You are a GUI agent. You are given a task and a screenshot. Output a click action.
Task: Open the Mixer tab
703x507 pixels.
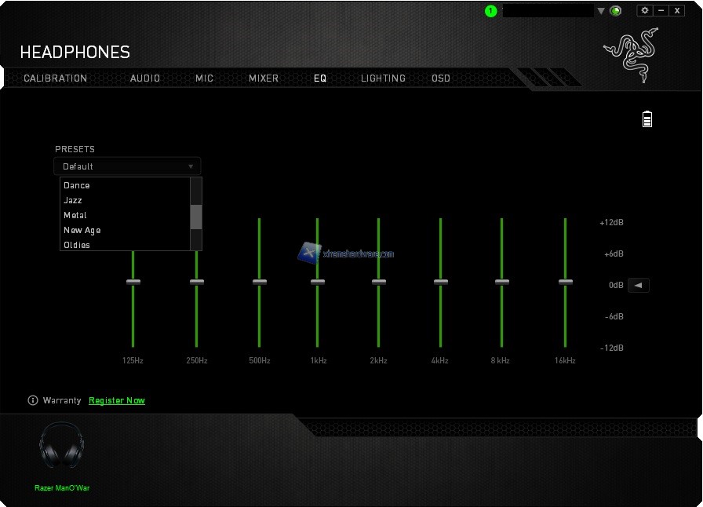(264, 78)
